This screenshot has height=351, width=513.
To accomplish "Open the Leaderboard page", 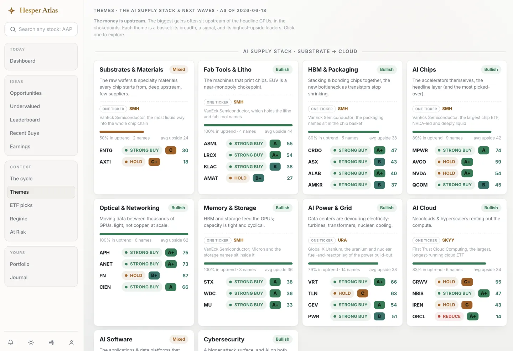I will [41, 120].
